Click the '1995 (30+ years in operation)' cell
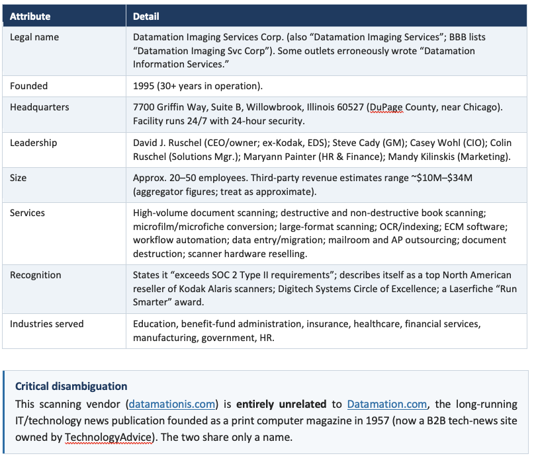The image size is (536, 462). [326, 86]
